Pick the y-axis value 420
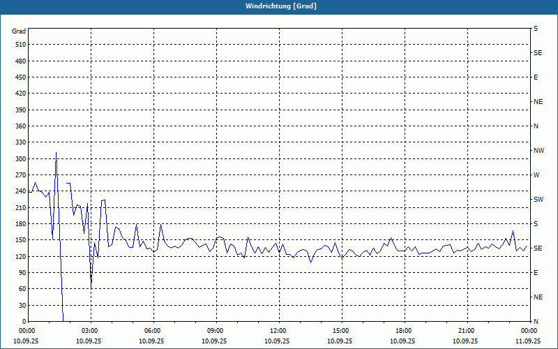This screenshot has width=558, height=349. point(21,94)
